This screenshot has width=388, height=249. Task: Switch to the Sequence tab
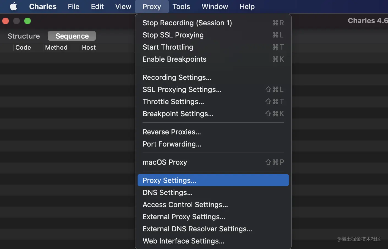[x=72, y=36]
